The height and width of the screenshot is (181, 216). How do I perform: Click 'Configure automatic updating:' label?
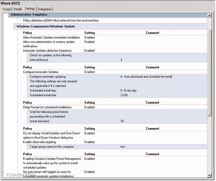[x=48, y=77]
